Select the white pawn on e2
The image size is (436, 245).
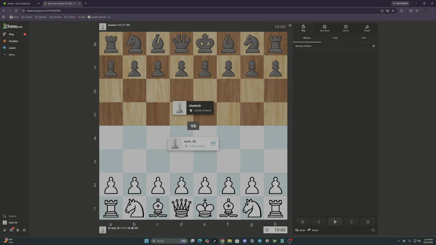coord(205,185)
